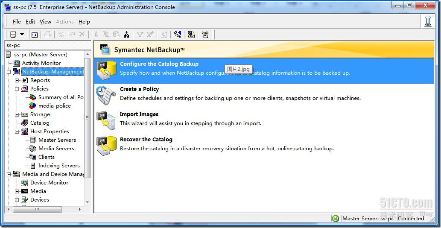The image size is (441, 228).
Task: Click the Recover the Catalog cylinder icon
Action: (x=106, y=145)
